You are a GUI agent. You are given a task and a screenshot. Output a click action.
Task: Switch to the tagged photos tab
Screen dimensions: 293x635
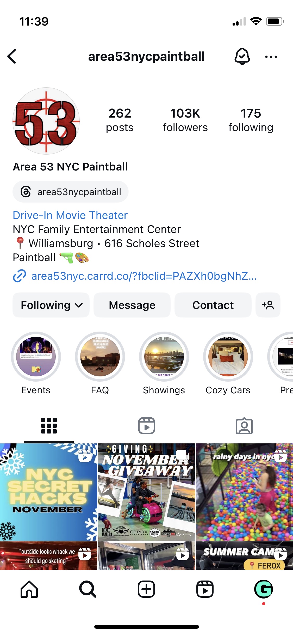click(244, 426)
